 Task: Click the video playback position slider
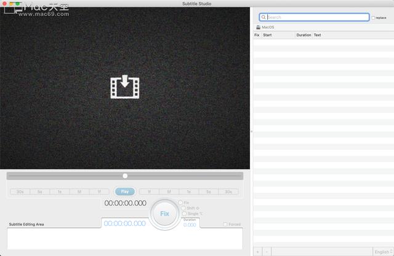(x=125, y=176)
